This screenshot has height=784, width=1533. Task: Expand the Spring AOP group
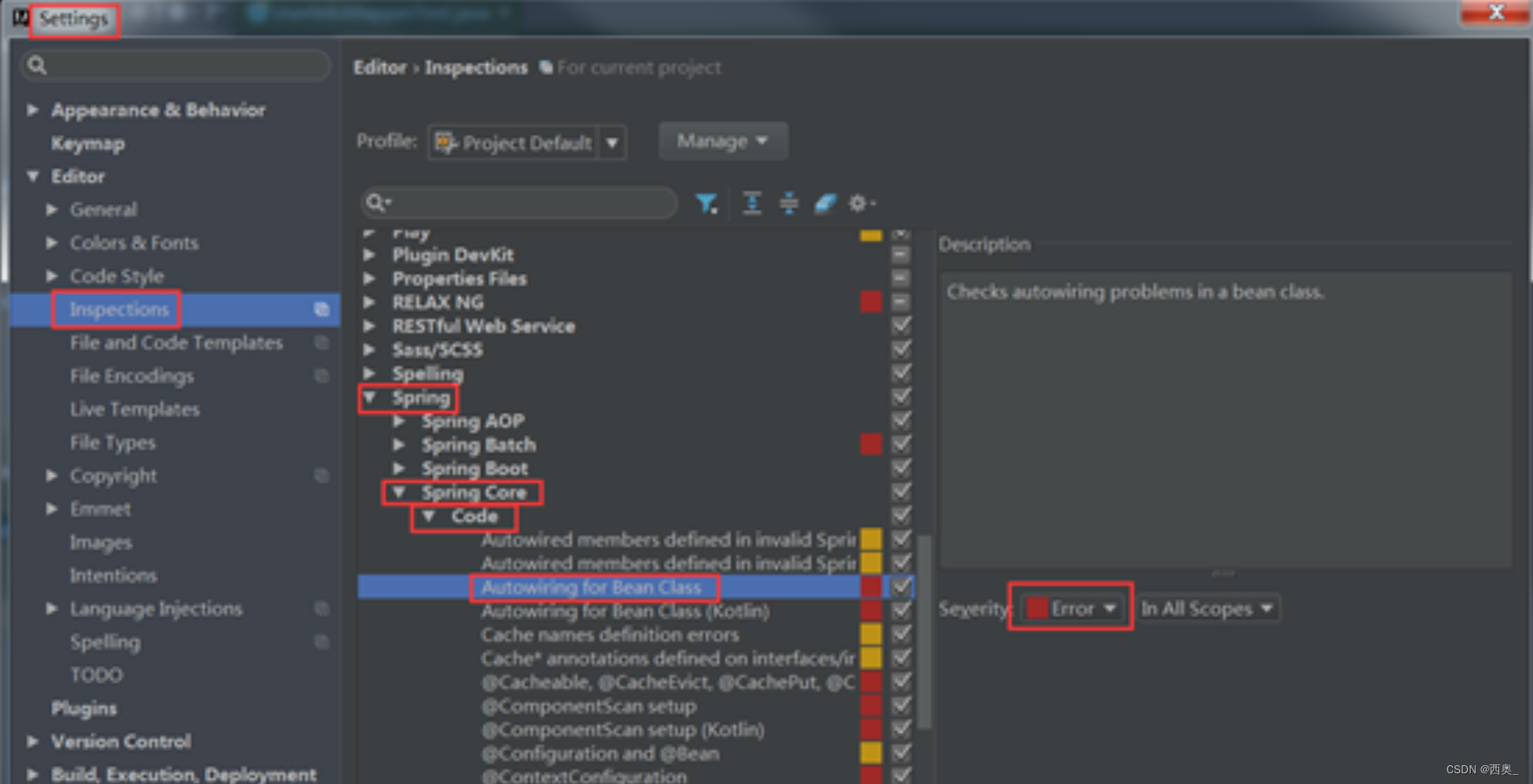[399, 421]
